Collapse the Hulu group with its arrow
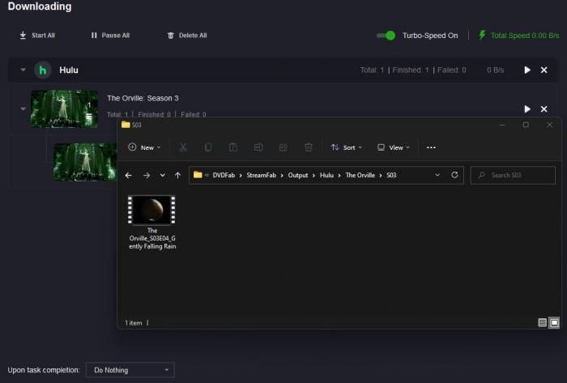567x383 pixels. tap(23, 70)
